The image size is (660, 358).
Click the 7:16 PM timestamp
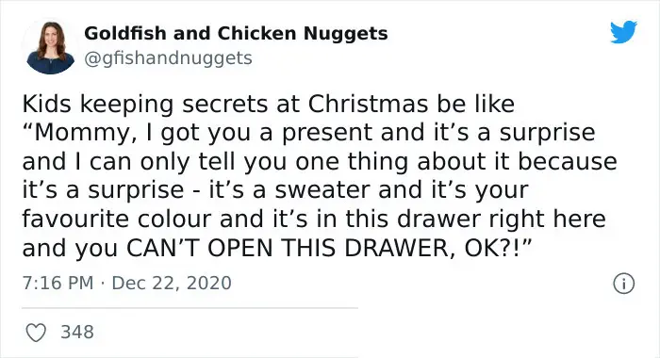coord(58,283)
